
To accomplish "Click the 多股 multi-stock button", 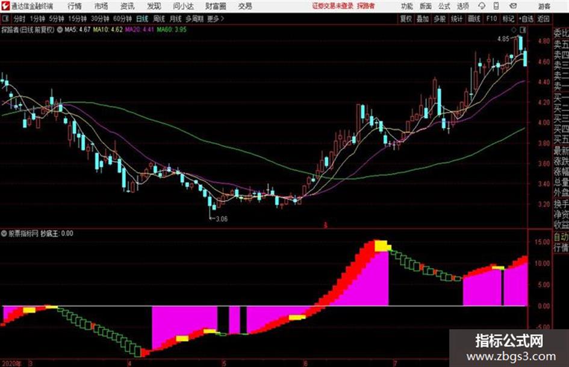I will [x=440, y=19].
